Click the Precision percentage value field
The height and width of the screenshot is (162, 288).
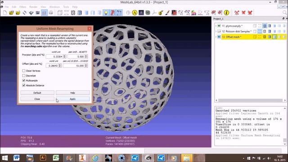coord(76,57)
